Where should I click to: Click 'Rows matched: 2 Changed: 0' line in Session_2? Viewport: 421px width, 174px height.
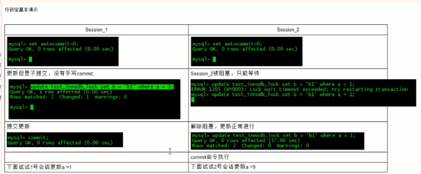[x=250, y=146]
